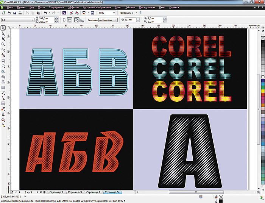Screen dimensions: 265x203
Task: Switch to the Страница 3 tab
Action: point(75,192)
